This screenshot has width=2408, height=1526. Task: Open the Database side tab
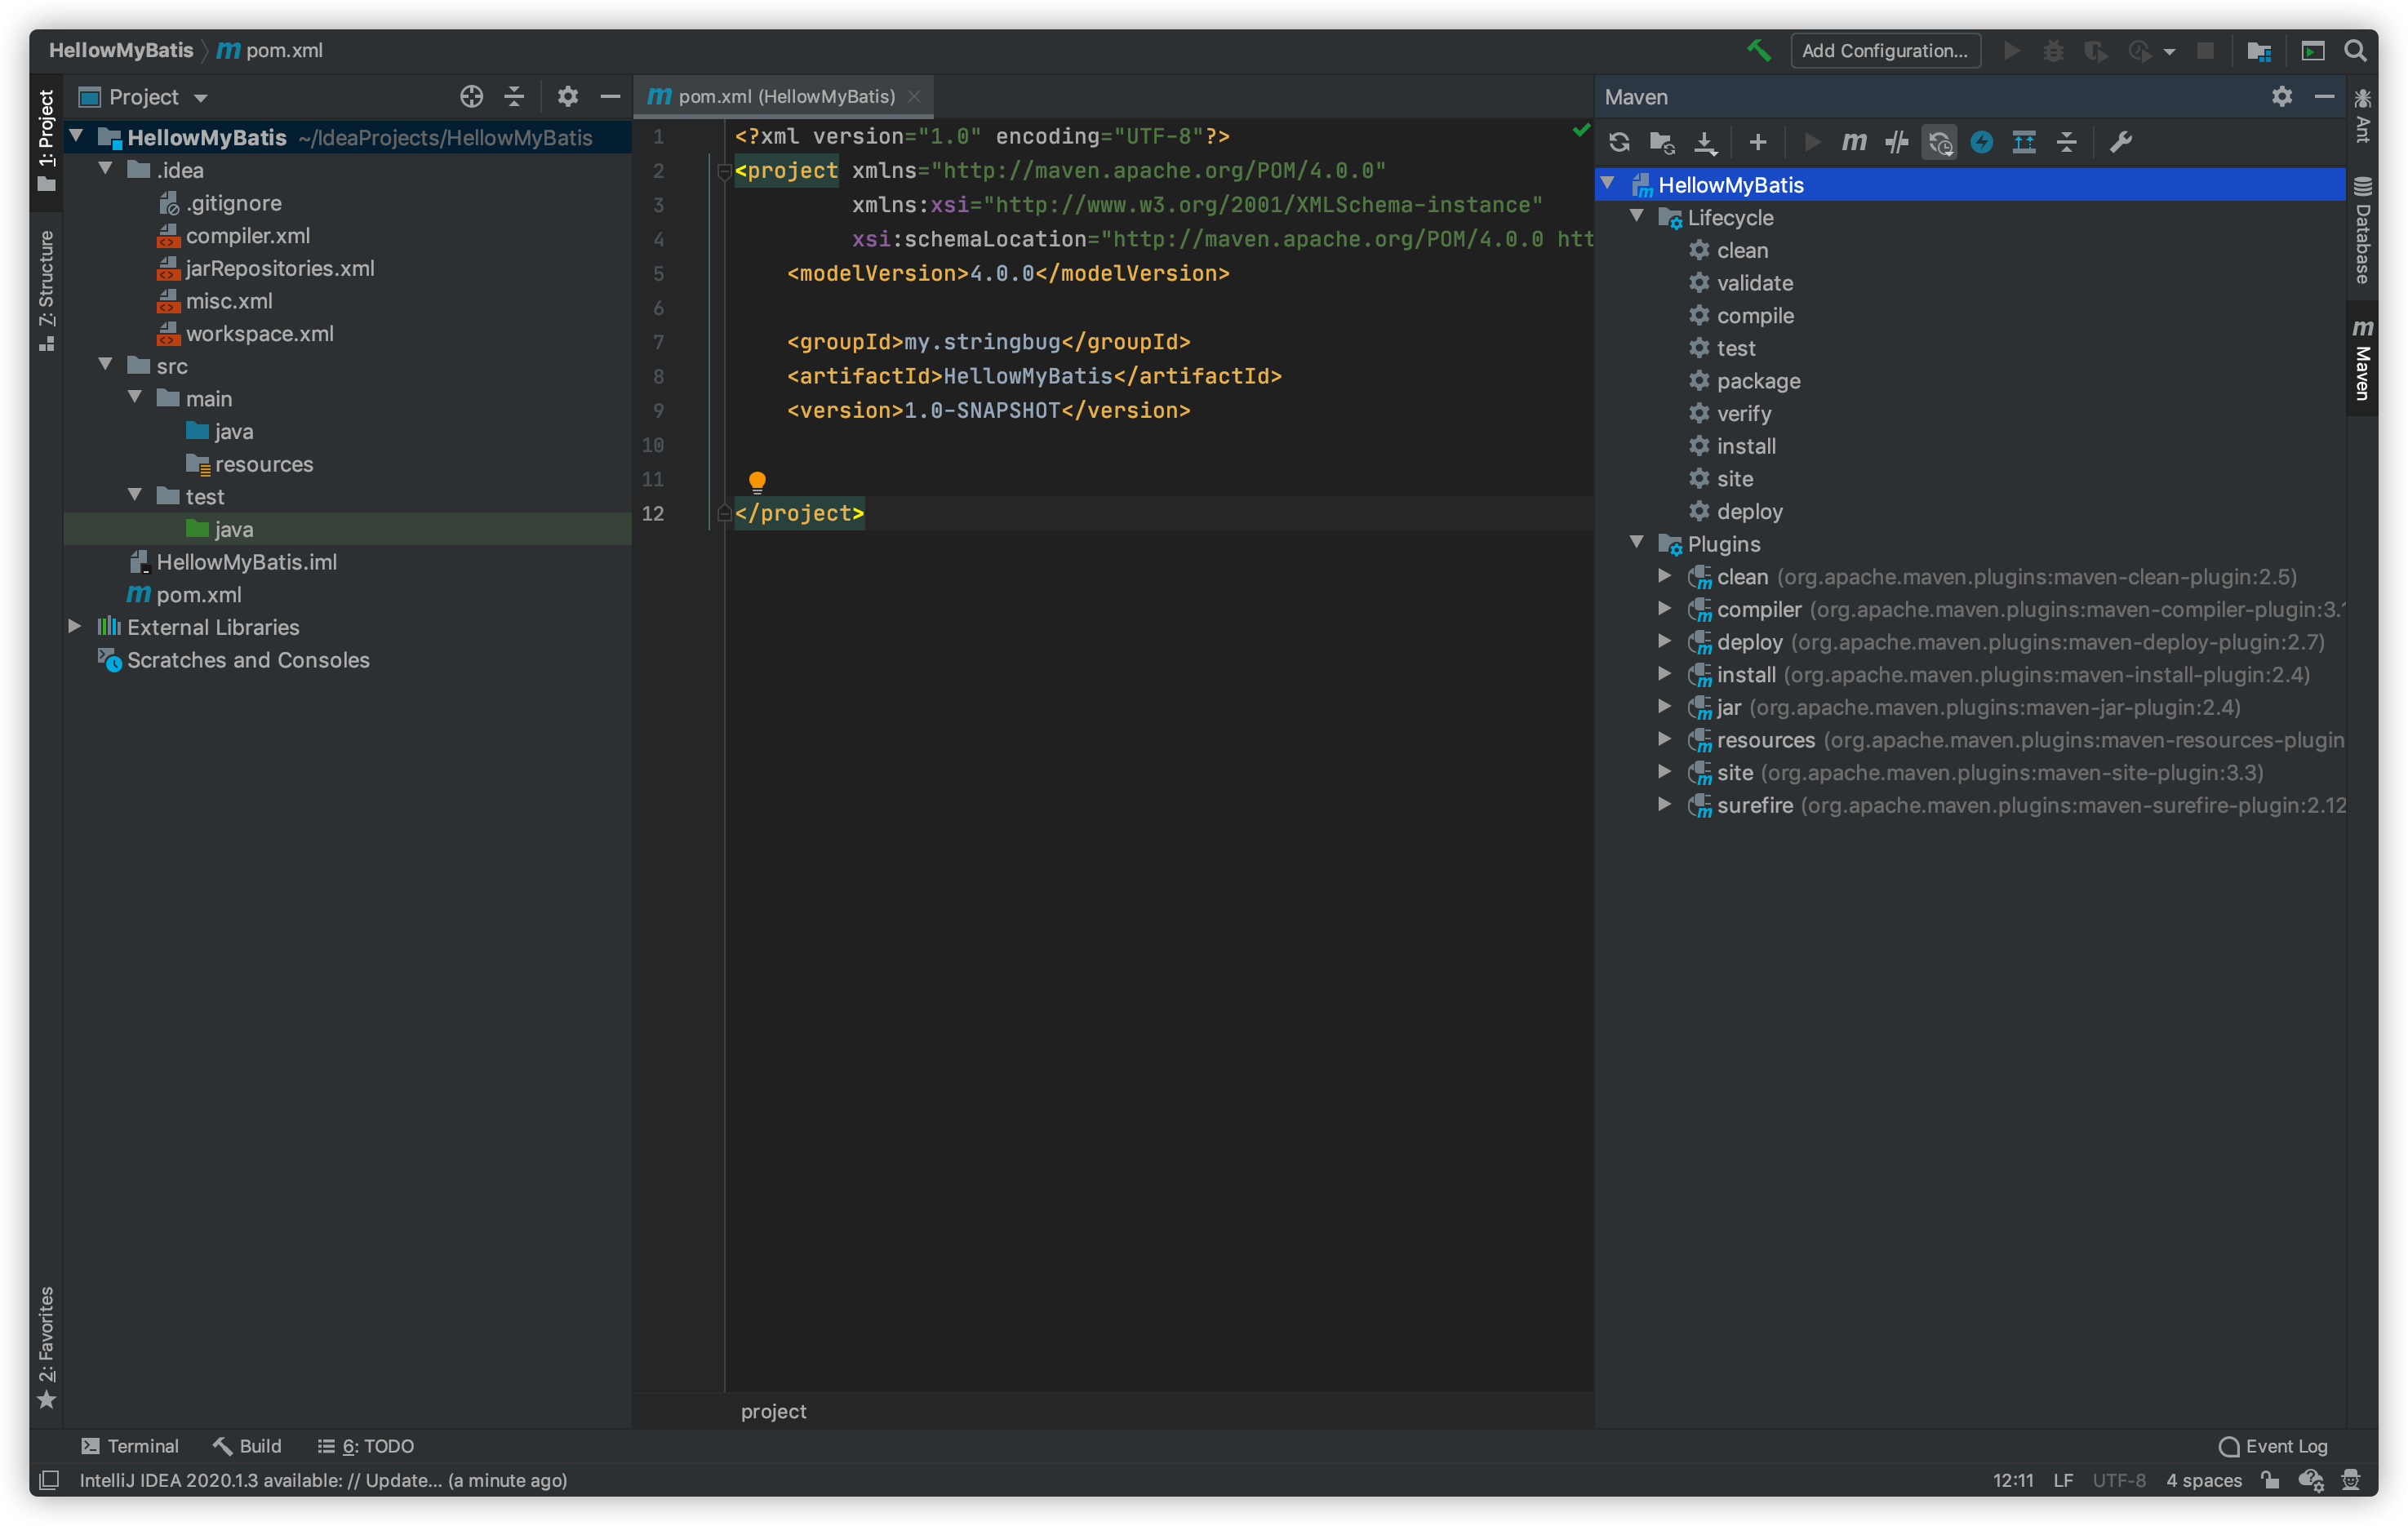pos(2362,232)
